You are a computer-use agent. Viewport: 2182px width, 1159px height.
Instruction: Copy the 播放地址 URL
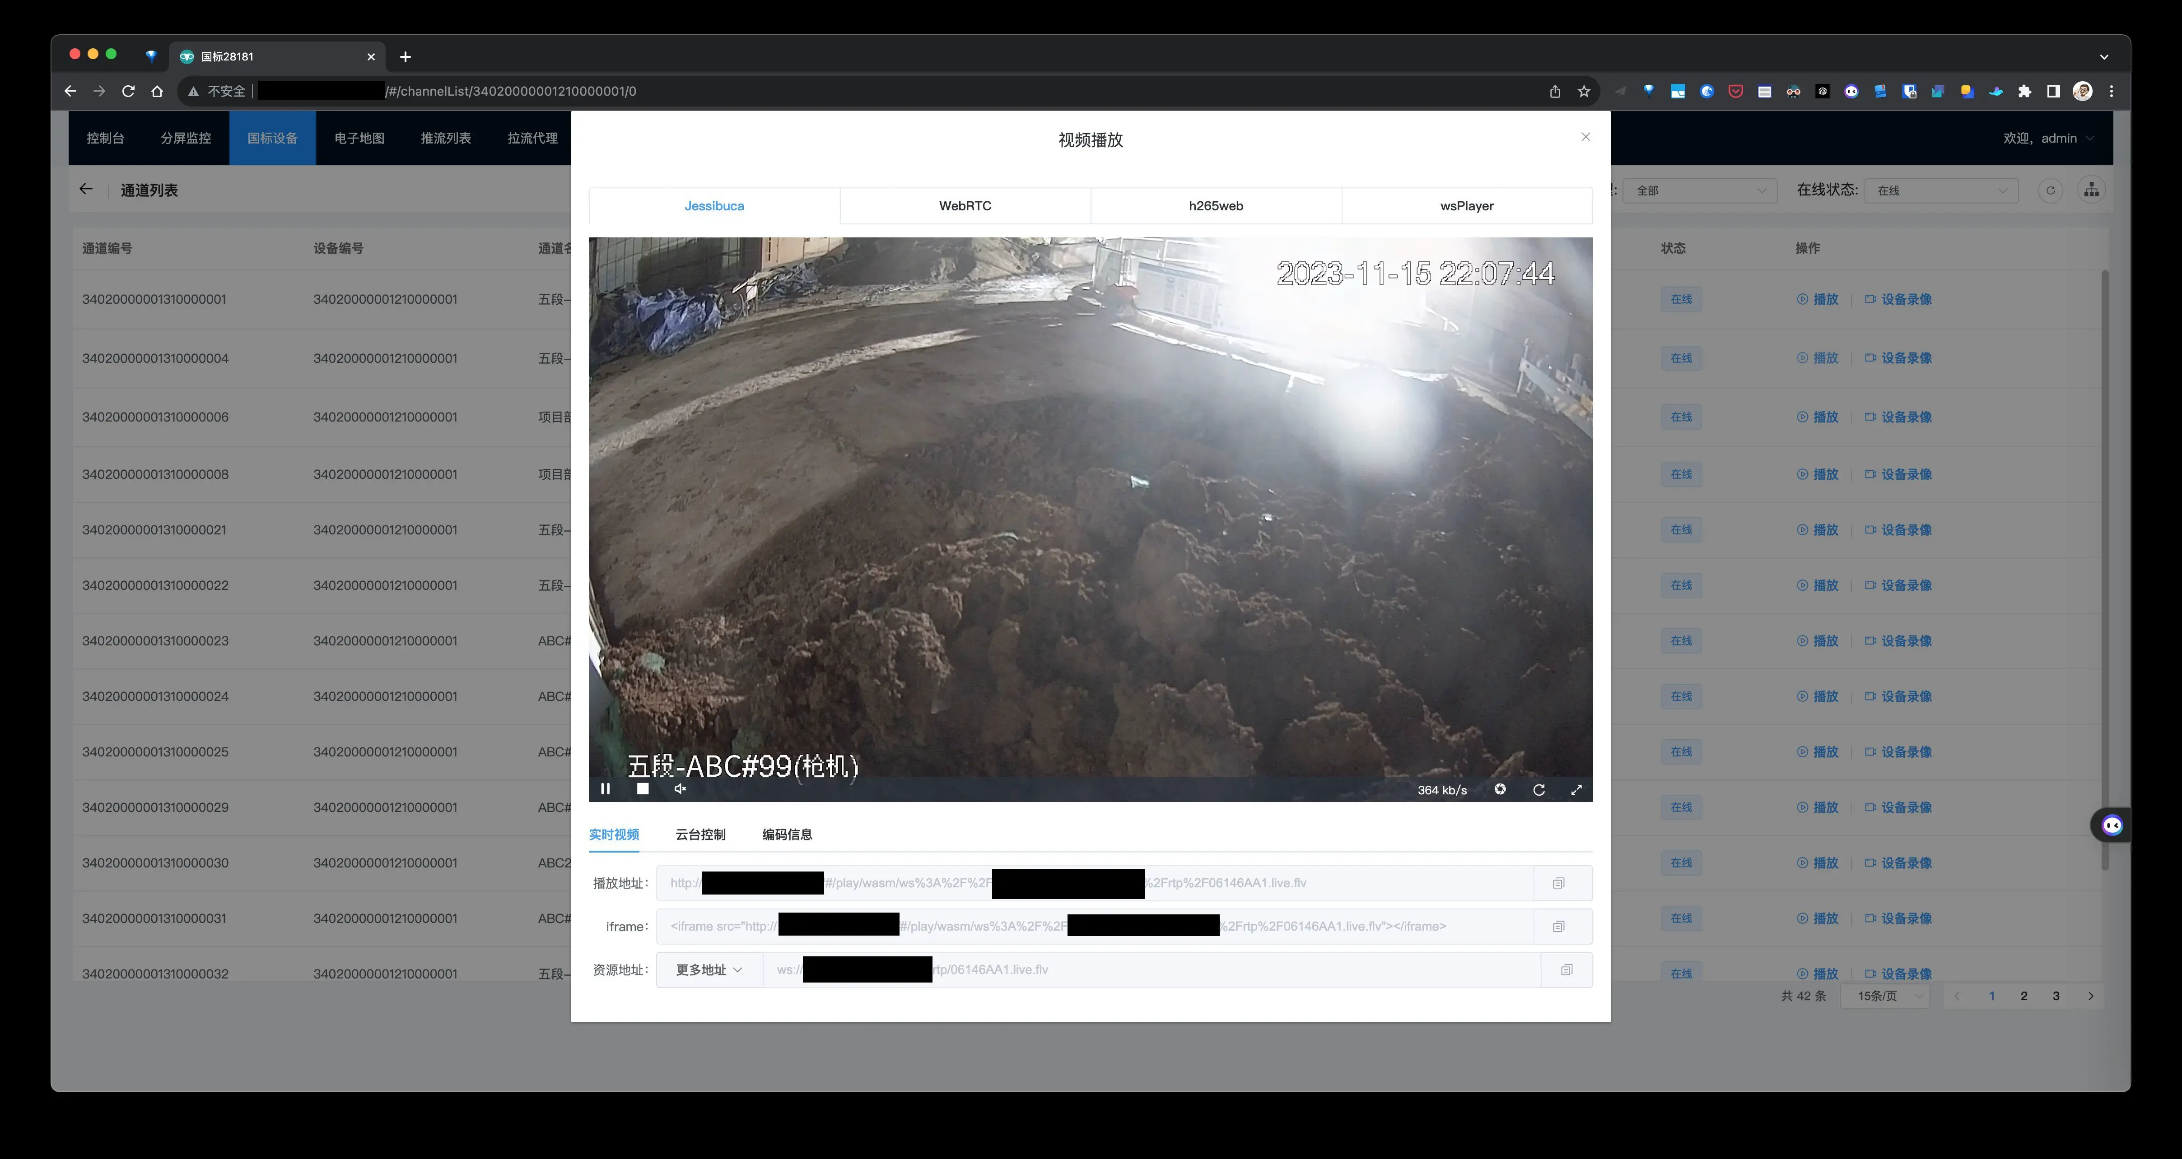pyautogui.click(x=1558, y=883)
